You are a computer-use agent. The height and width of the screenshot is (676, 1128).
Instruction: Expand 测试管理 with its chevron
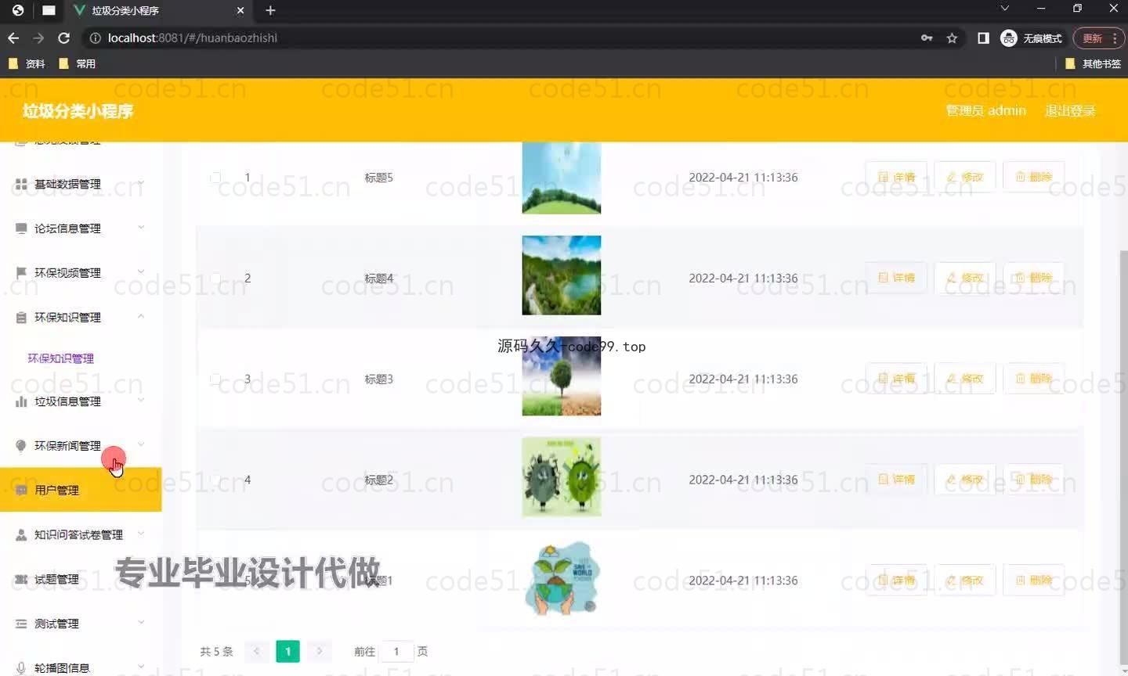(141, 623)
